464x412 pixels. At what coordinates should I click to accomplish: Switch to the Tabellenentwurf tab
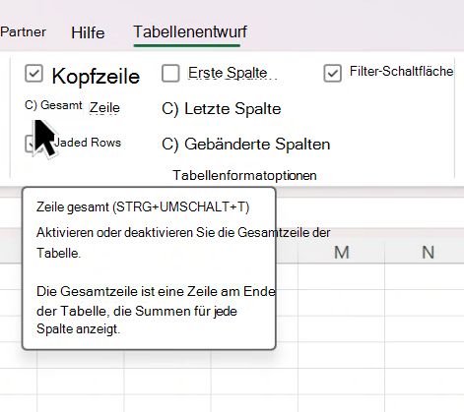pos(190,32)
